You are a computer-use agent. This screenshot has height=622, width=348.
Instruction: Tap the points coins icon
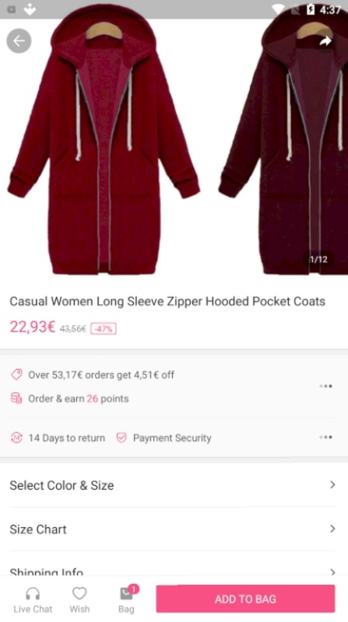(16, 398)
